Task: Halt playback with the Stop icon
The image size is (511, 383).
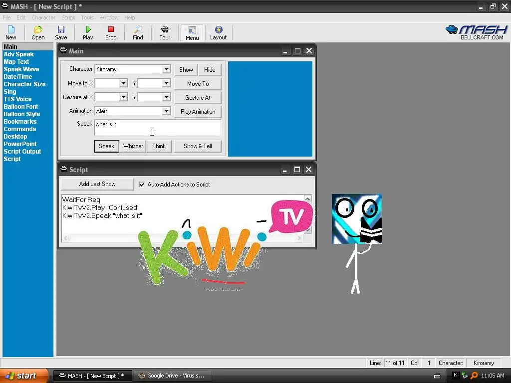Action: click(111, 33)
